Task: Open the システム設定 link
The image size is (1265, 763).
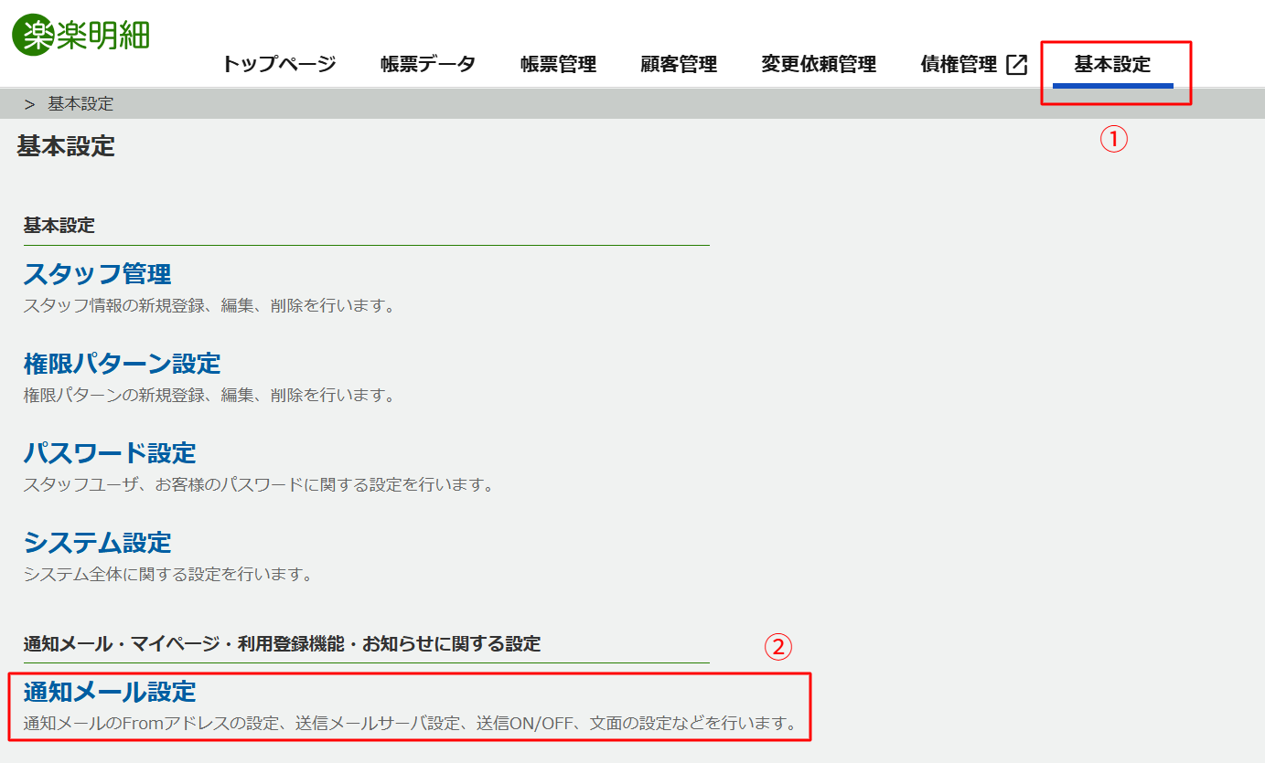Action: pyautogui.click(x=97, y=542)
